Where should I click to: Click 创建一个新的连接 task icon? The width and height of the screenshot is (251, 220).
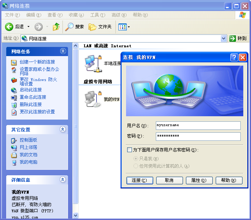tap(14, 62)
